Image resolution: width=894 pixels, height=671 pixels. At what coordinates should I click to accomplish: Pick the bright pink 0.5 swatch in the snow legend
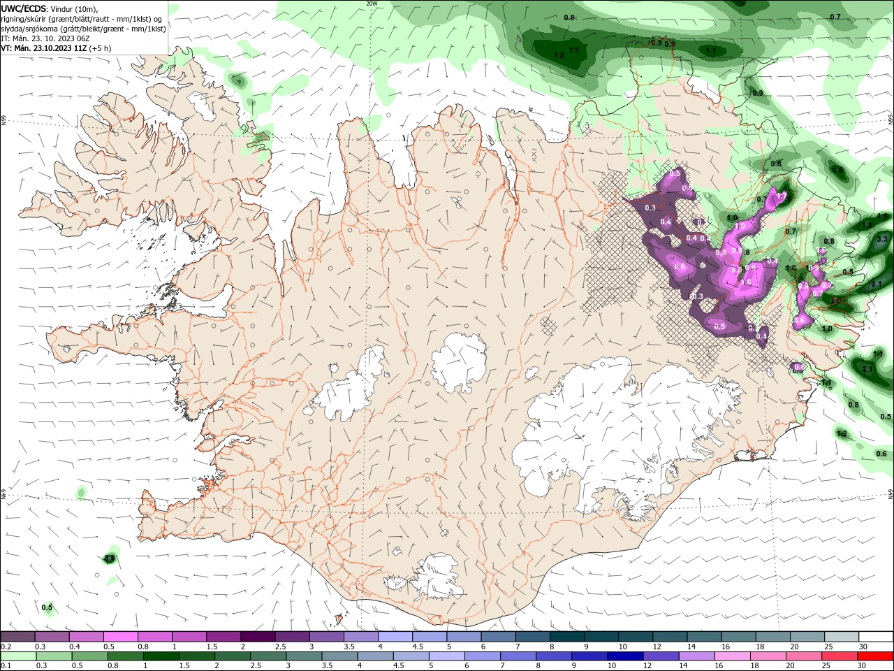click(x=121, y=637)
